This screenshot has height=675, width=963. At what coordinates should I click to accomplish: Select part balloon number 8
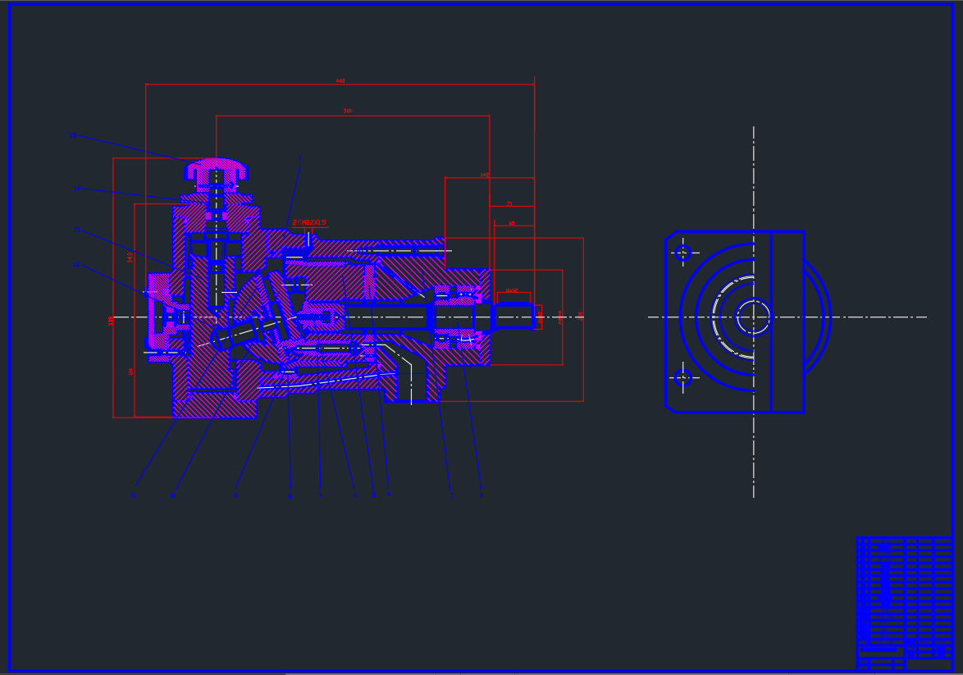tap(290, 495)
